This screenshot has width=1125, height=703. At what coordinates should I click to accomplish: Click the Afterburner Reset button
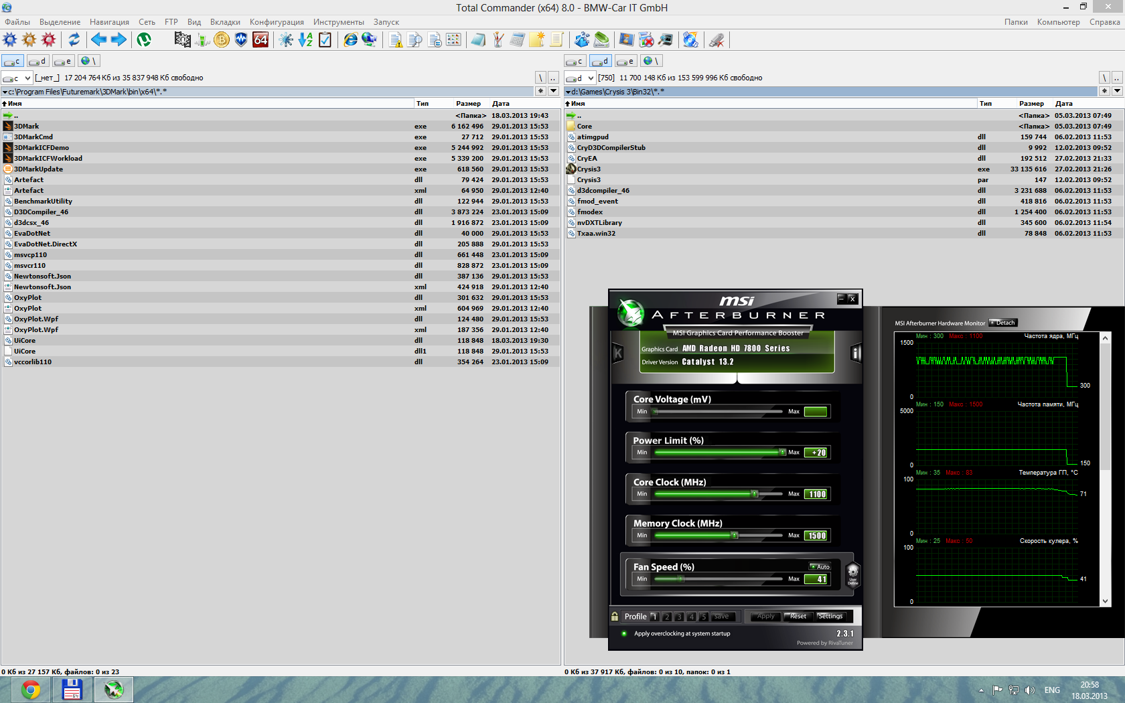click(x=798, y=617)
